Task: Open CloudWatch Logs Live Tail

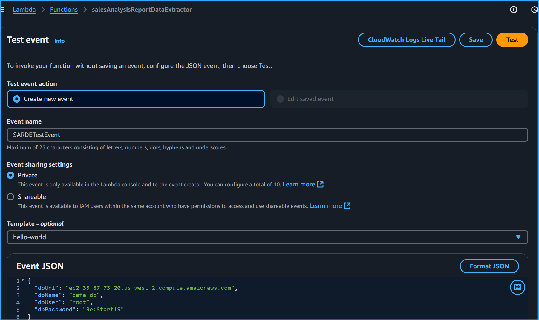Action: 407,39
